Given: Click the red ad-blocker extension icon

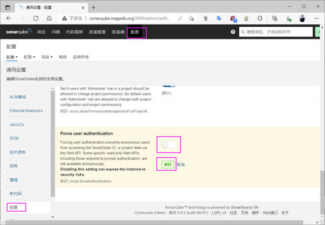Looking at the screenshot, I should (x=233, y=19).
